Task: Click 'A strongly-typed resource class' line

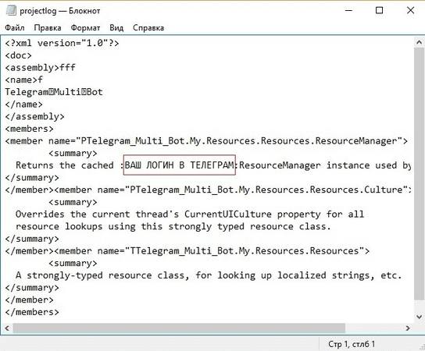Action: (x=209, y=275)
